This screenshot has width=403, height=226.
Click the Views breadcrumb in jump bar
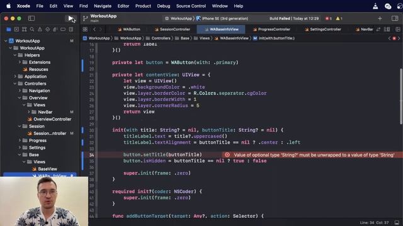pyautogui.click(x=201, y=38)
